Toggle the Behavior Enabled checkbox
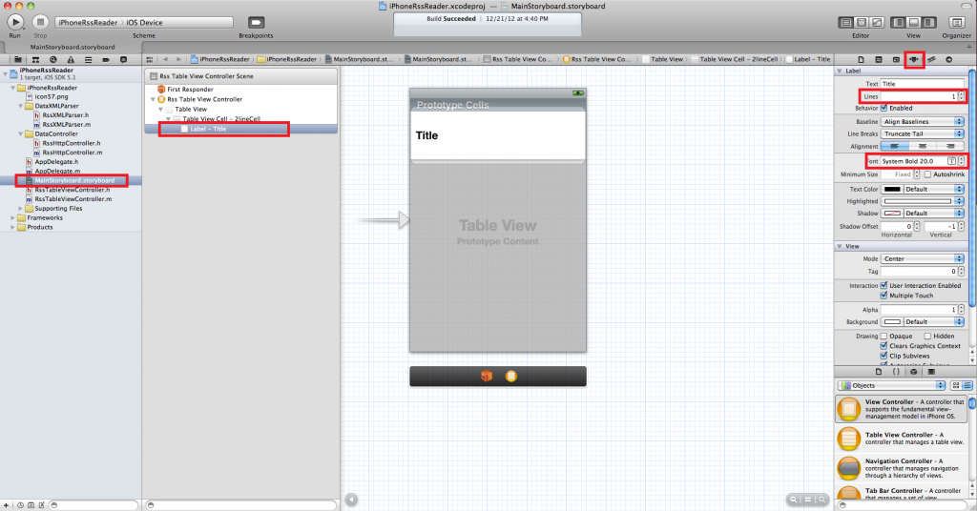This screenshot has height=511, width=977. click(x=884, y=109)
